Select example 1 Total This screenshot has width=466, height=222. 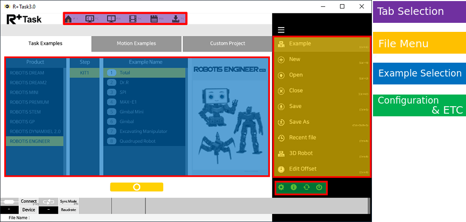[x=145, y=73]
